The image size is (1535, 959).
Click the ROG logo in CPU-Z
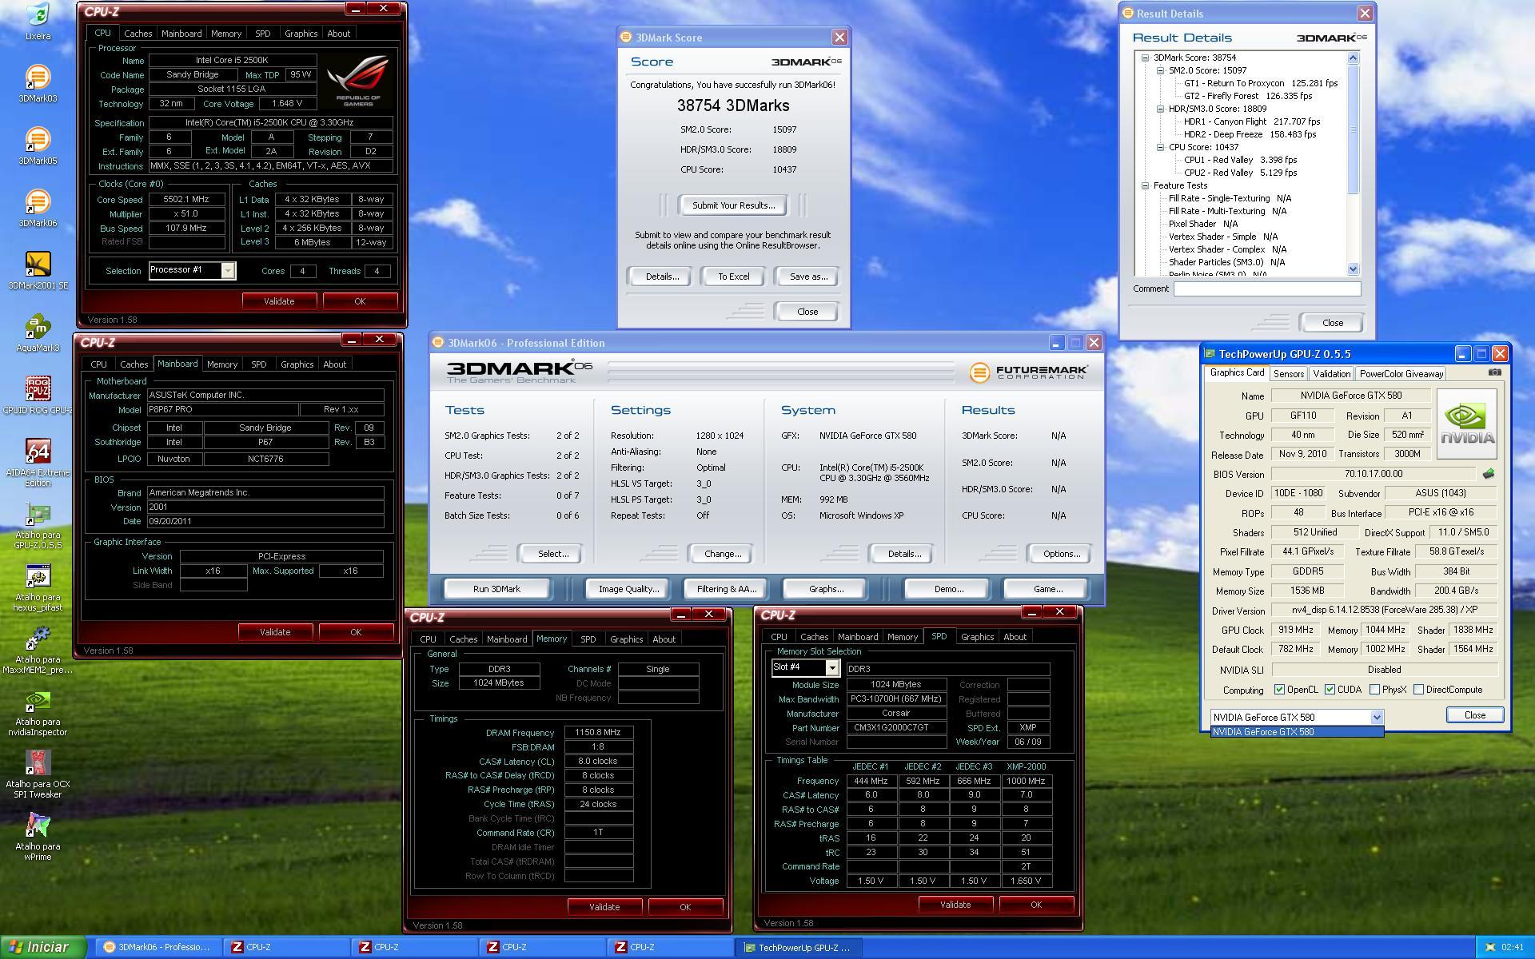358,80
